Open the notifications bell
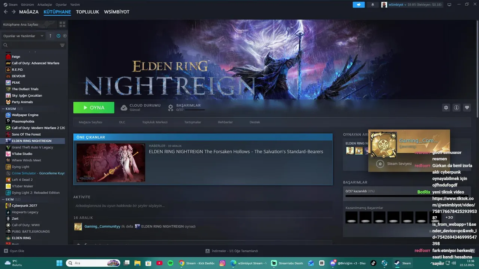 pyautogui.click(x=372, y=4)
